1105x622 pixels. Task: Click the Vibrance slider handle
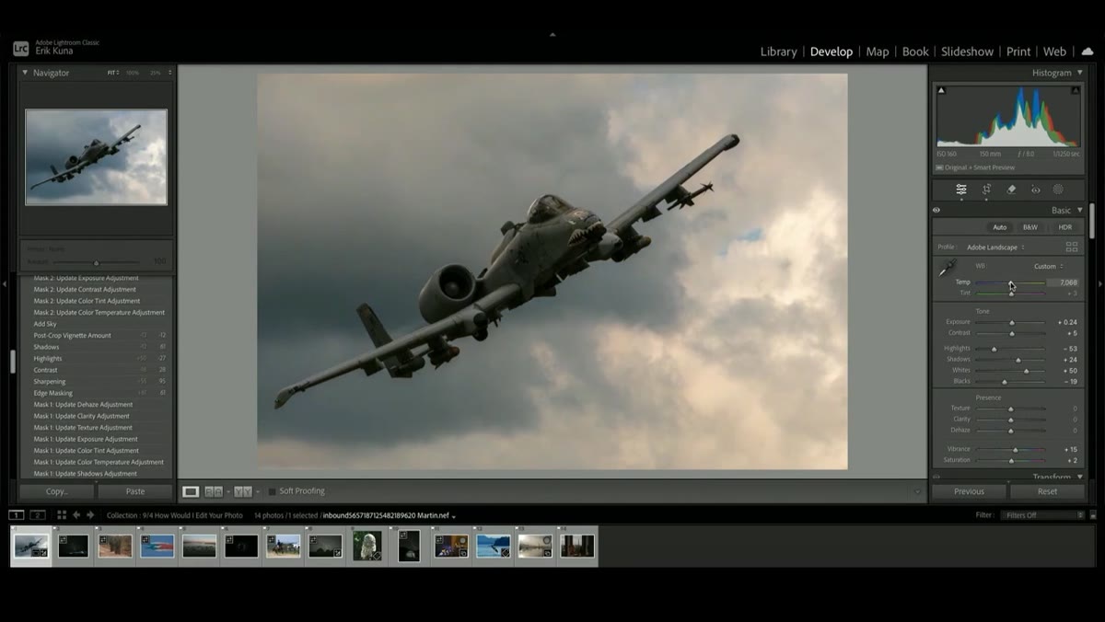(x=1016, y=449)
